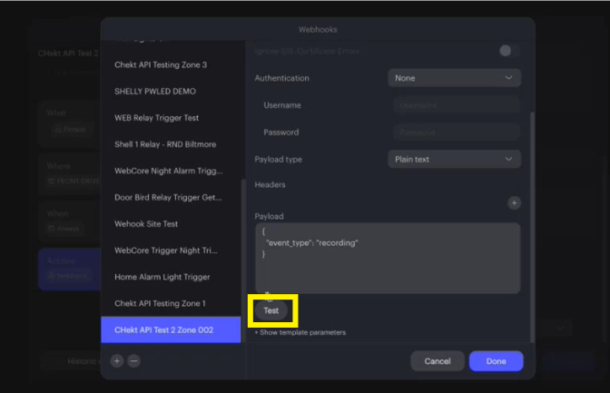The height and width of the screenshot is (393, 610).
Task: Click the Test button
Action: point(271,310)
